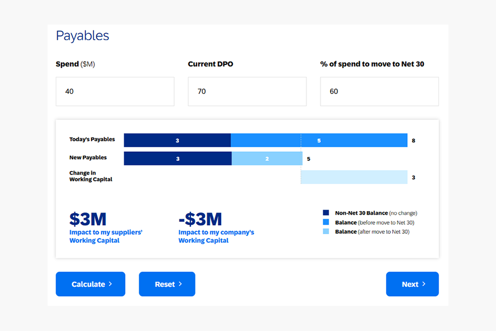Click the Today's Payables row label
Screen dimensions: 496x331
click(92, 140)
